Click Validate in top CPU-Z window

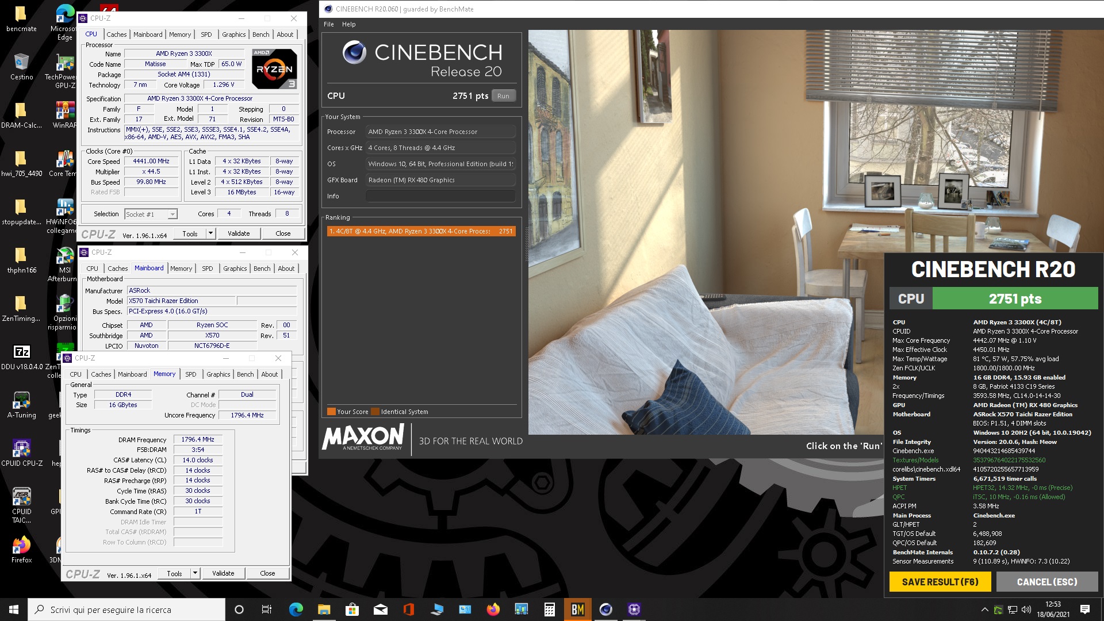239,233
